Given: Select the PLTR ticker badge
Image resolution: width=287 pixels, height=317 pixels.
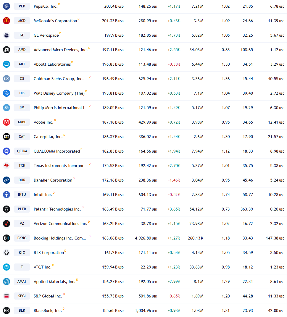Looking at the screenshot, I should coord(22,209).
